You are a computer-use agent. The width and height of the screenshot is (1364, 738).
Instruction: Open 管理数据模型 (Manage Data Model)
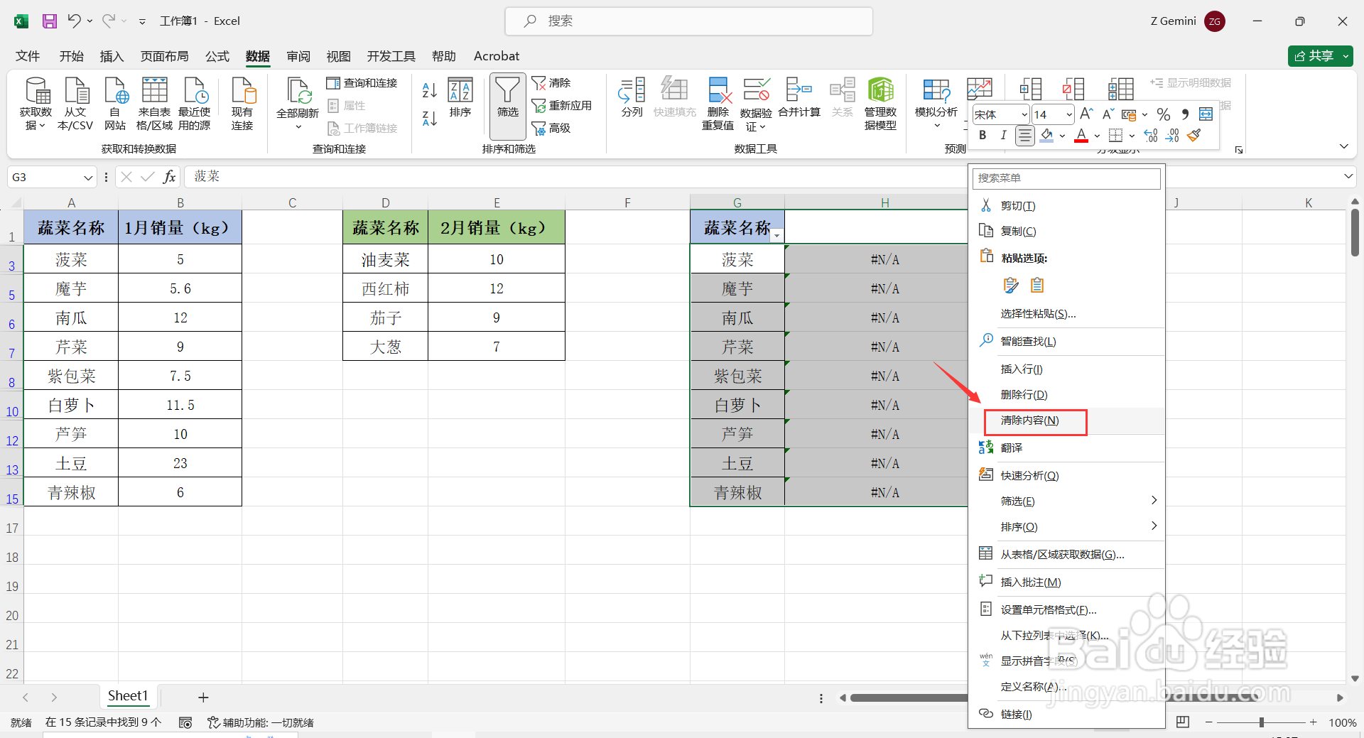[881, 103]
